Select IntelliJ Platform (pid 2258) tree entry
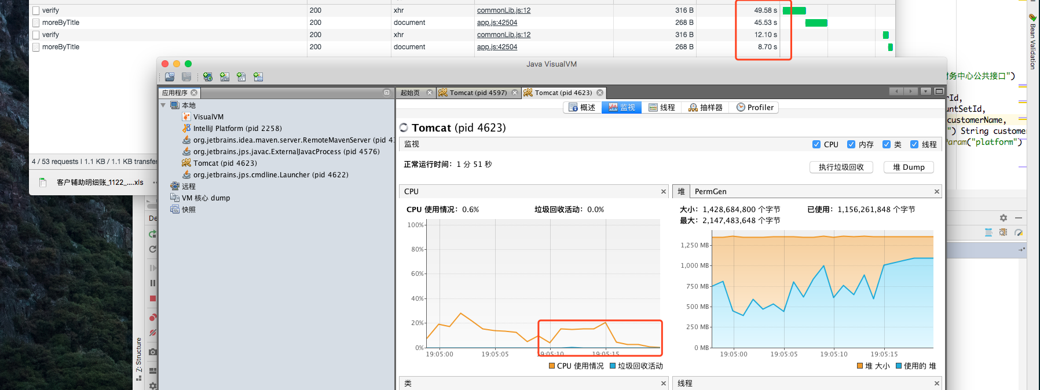1040x390 pixels. 237,129
